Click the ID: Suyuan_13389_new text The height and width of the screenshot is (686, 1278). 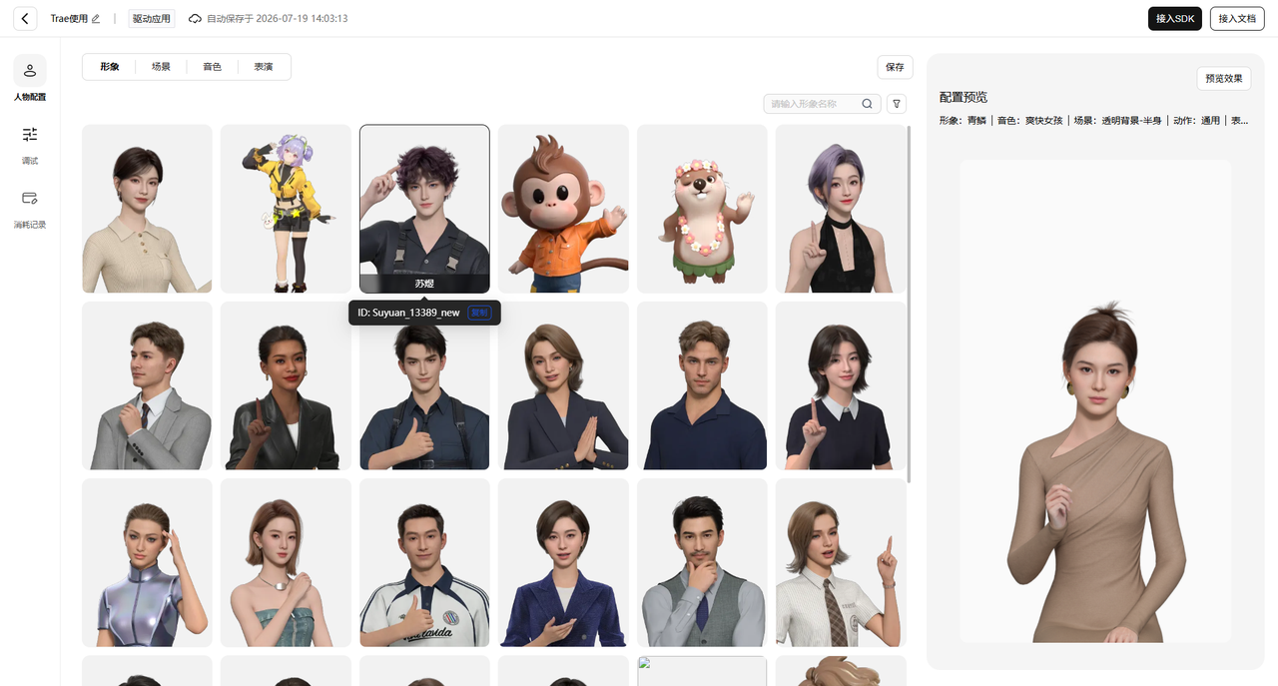tap(408, 313)
